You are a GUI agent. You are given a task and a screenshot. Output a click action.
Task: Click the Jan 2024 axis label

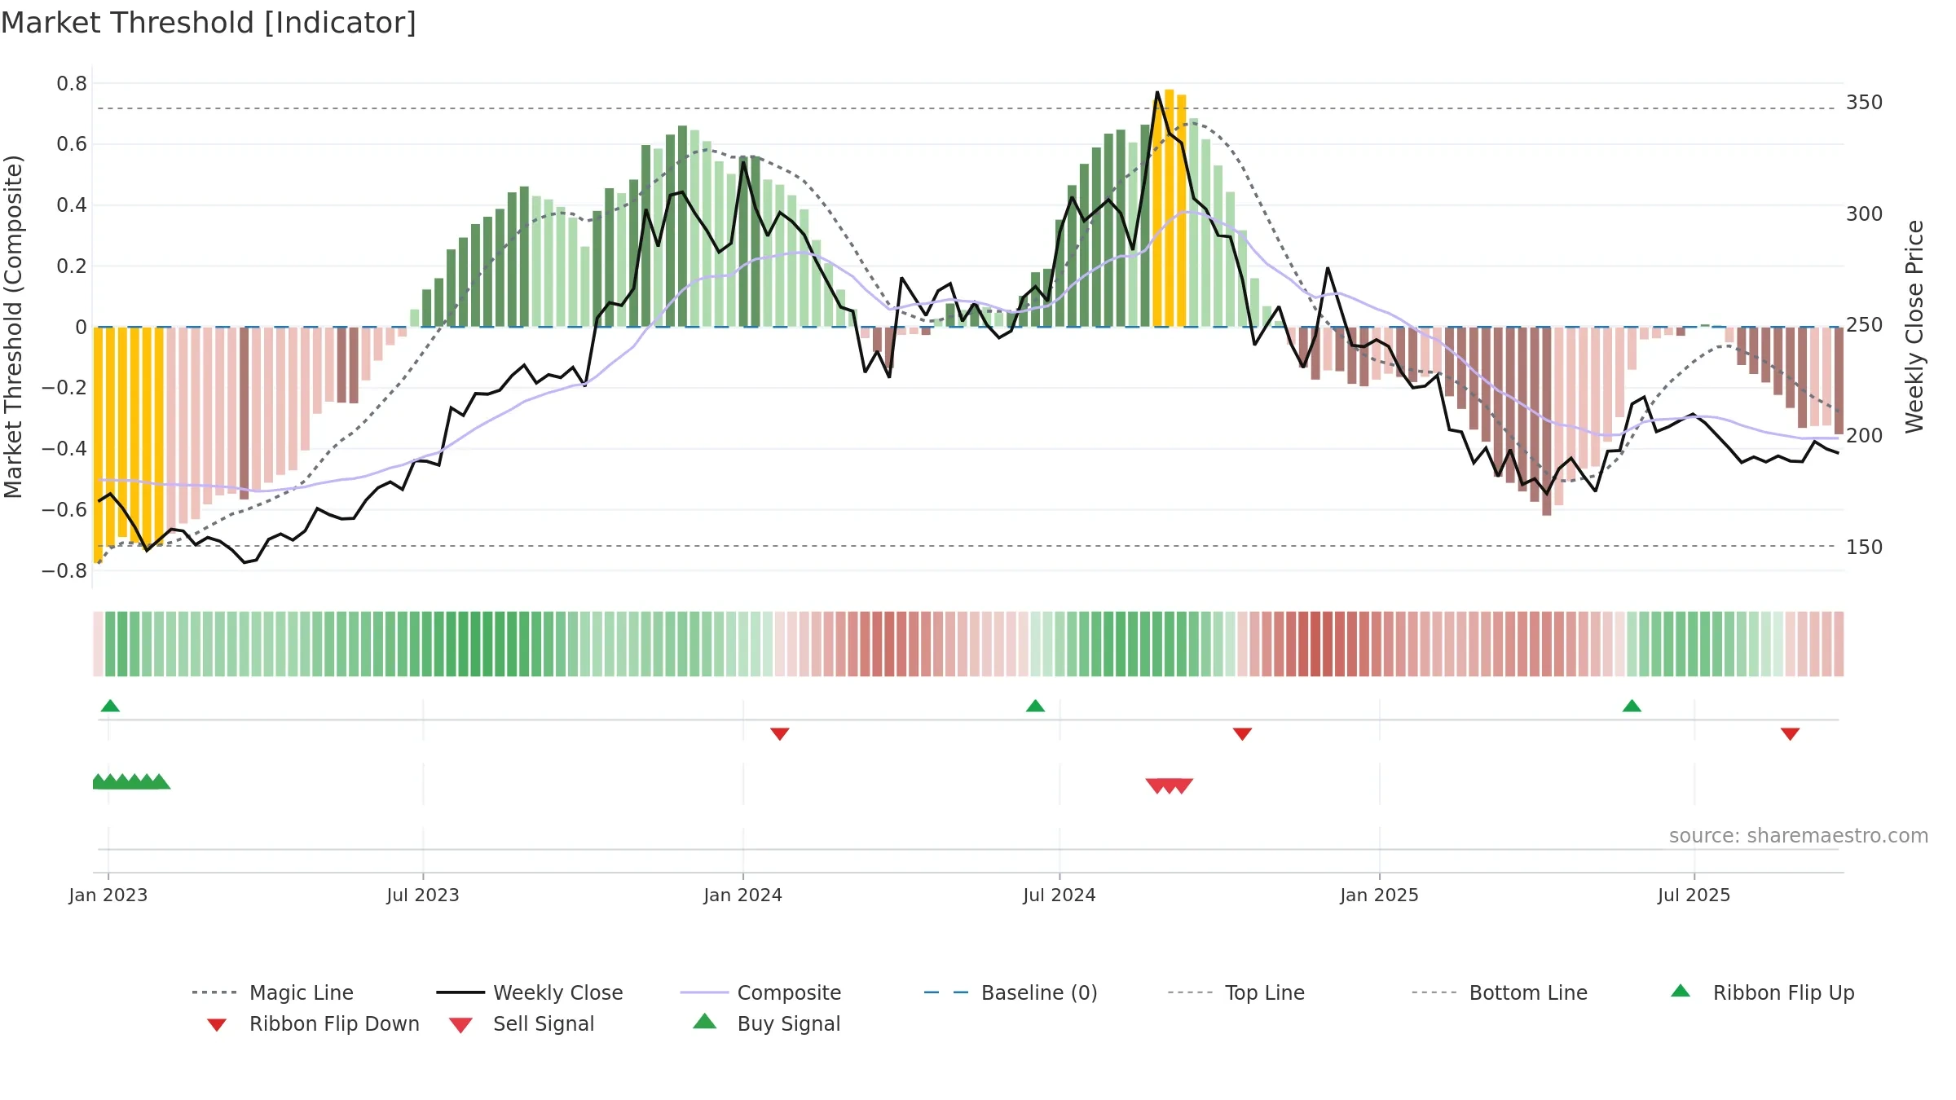point(743,895)
